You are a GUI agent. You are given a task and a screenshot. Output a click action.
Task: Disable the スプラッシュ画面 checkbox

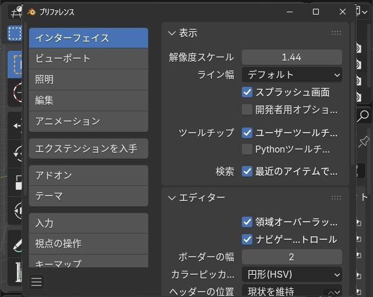[x=247, y=92]
